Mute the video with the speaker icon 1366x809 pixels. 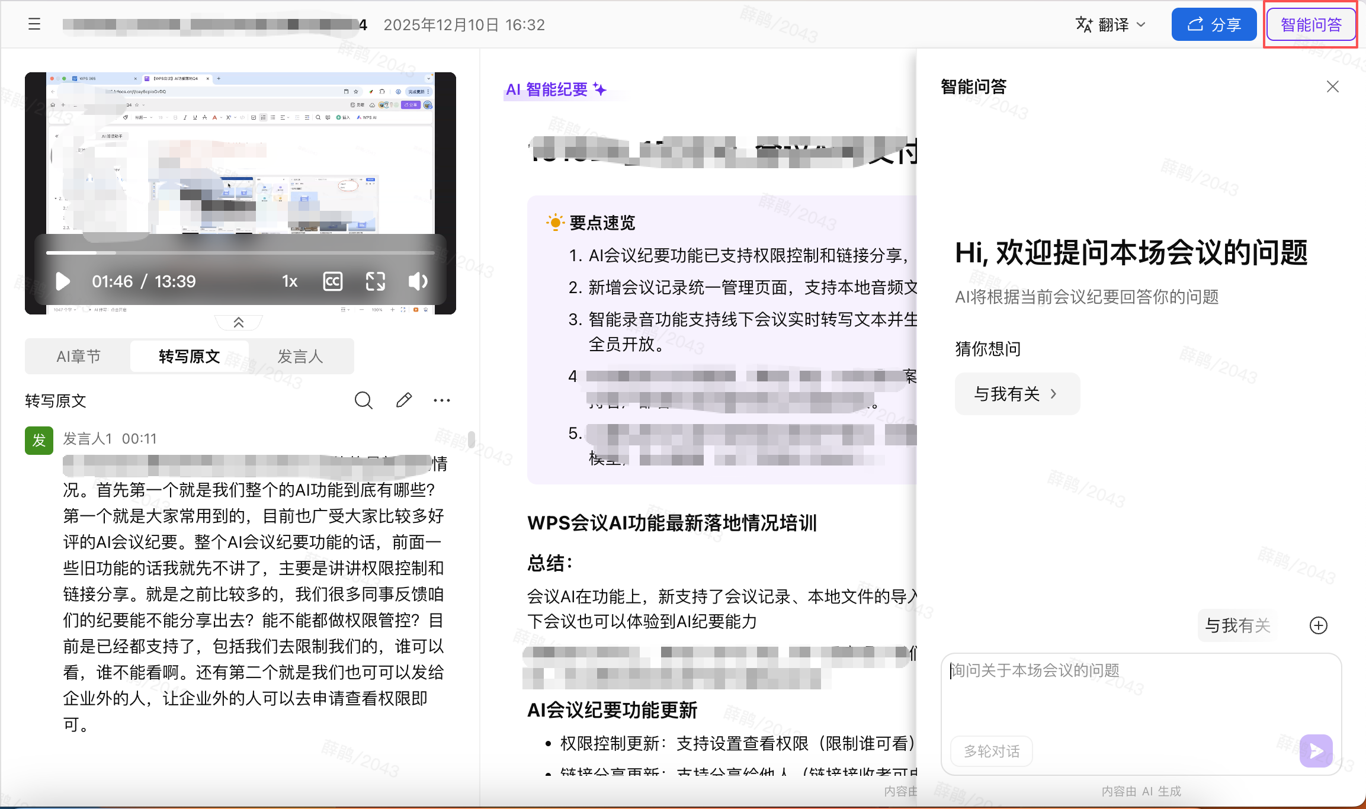[x=418, y=281]
